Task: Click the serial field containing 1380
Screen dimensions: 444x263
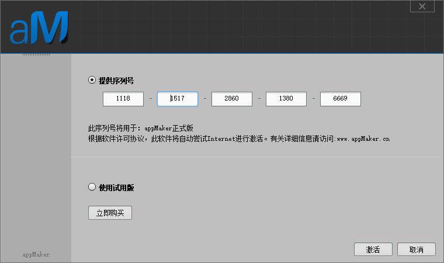Action: pyautogui.click(x=286, y=99)
